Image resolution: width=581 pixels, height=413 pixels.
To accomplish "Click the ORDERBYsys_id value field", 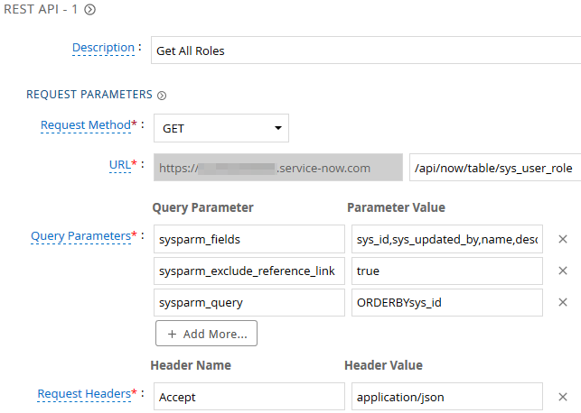I will click(x=447, y=302).
